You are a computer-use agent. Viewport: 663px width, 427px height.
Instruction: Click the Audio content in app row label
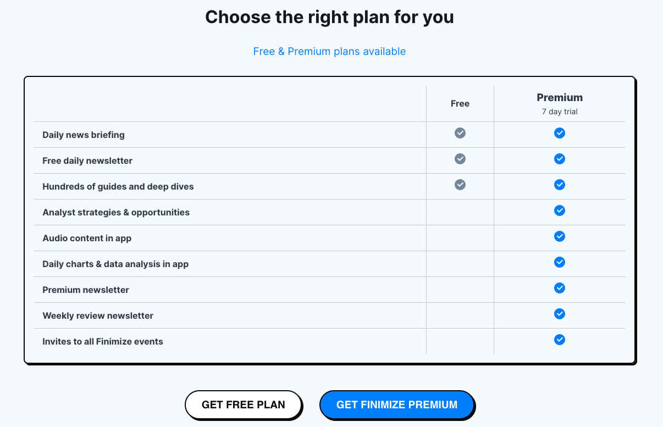point(86,238)
